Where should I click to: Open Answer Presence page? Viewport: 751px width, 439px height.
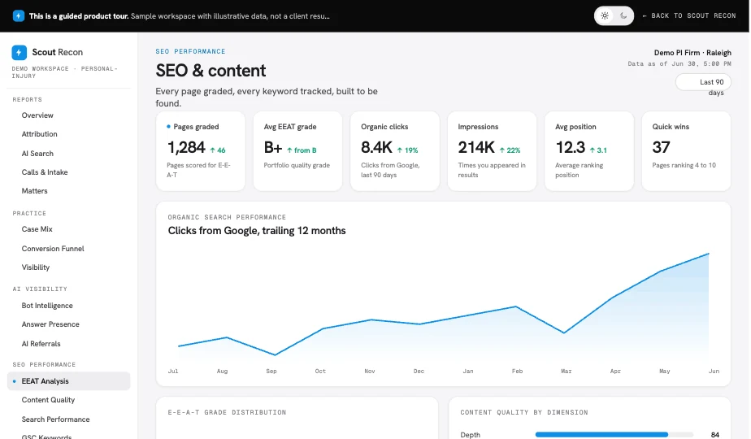pyautogui.click(x=50, y=324)
